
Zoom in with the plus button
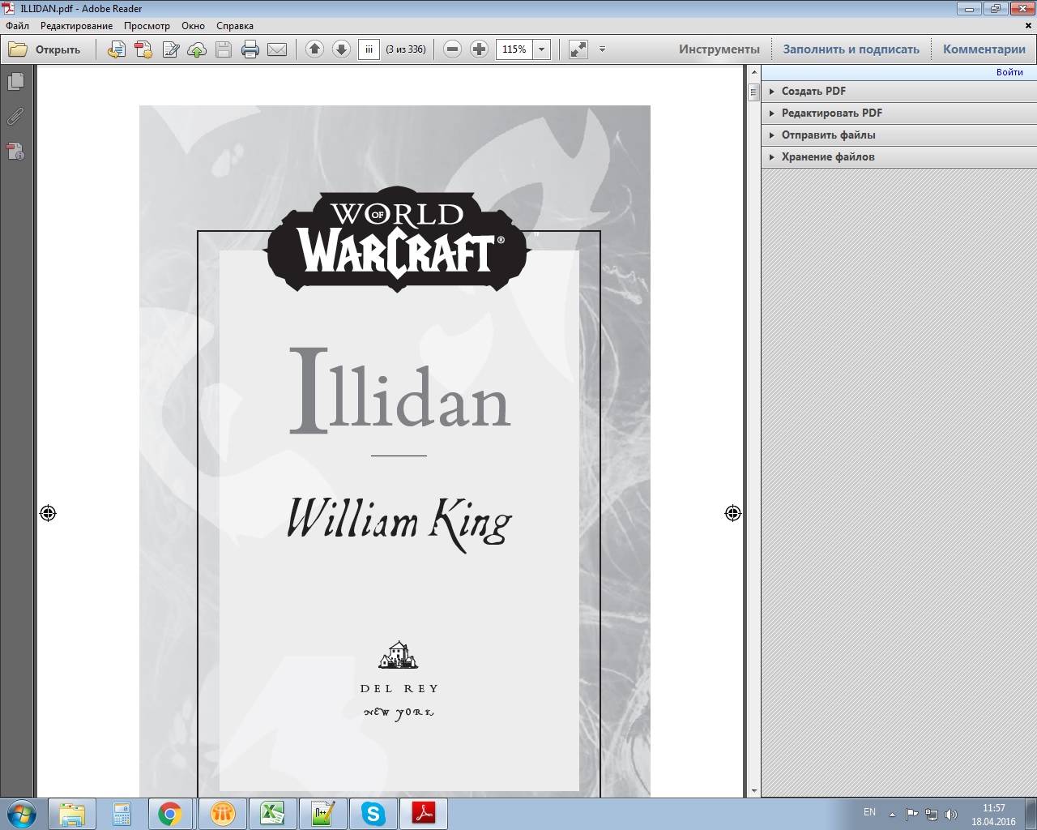[x=480, y=49]
